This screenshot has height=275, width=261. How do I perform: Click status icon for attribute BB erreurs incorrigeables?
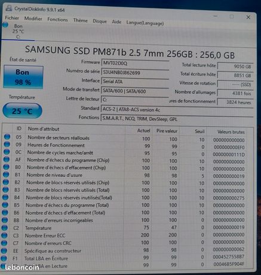click(x=5, y=220)
